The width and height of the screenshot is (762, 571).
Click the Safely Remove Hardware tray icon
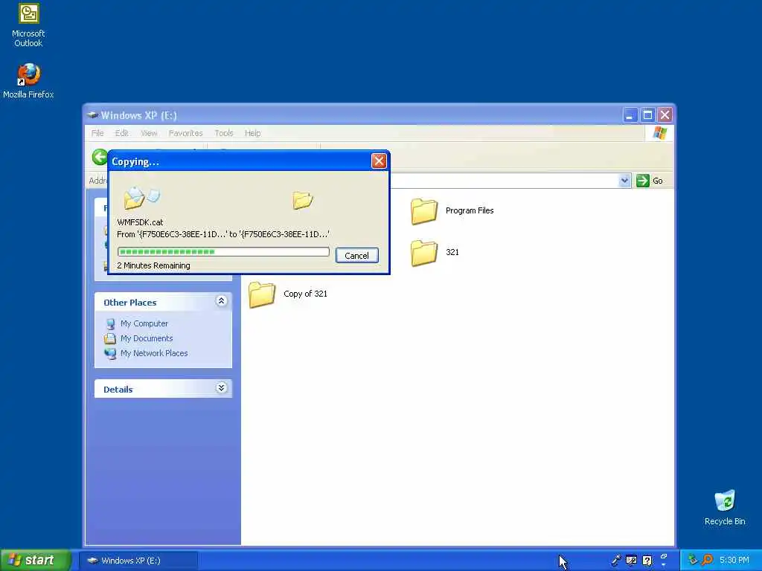(693, 560)
